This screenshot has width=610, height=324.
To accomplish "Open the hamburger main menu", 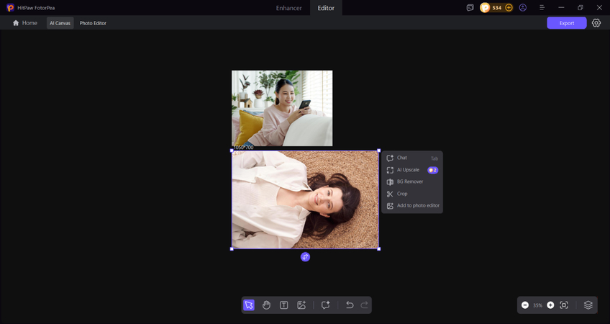I will [x=542, y=8].
